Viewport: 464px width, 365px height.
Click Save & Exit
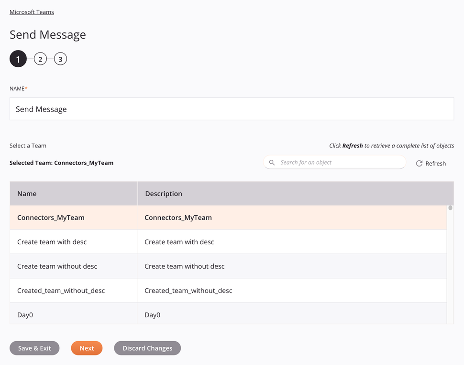34,348
